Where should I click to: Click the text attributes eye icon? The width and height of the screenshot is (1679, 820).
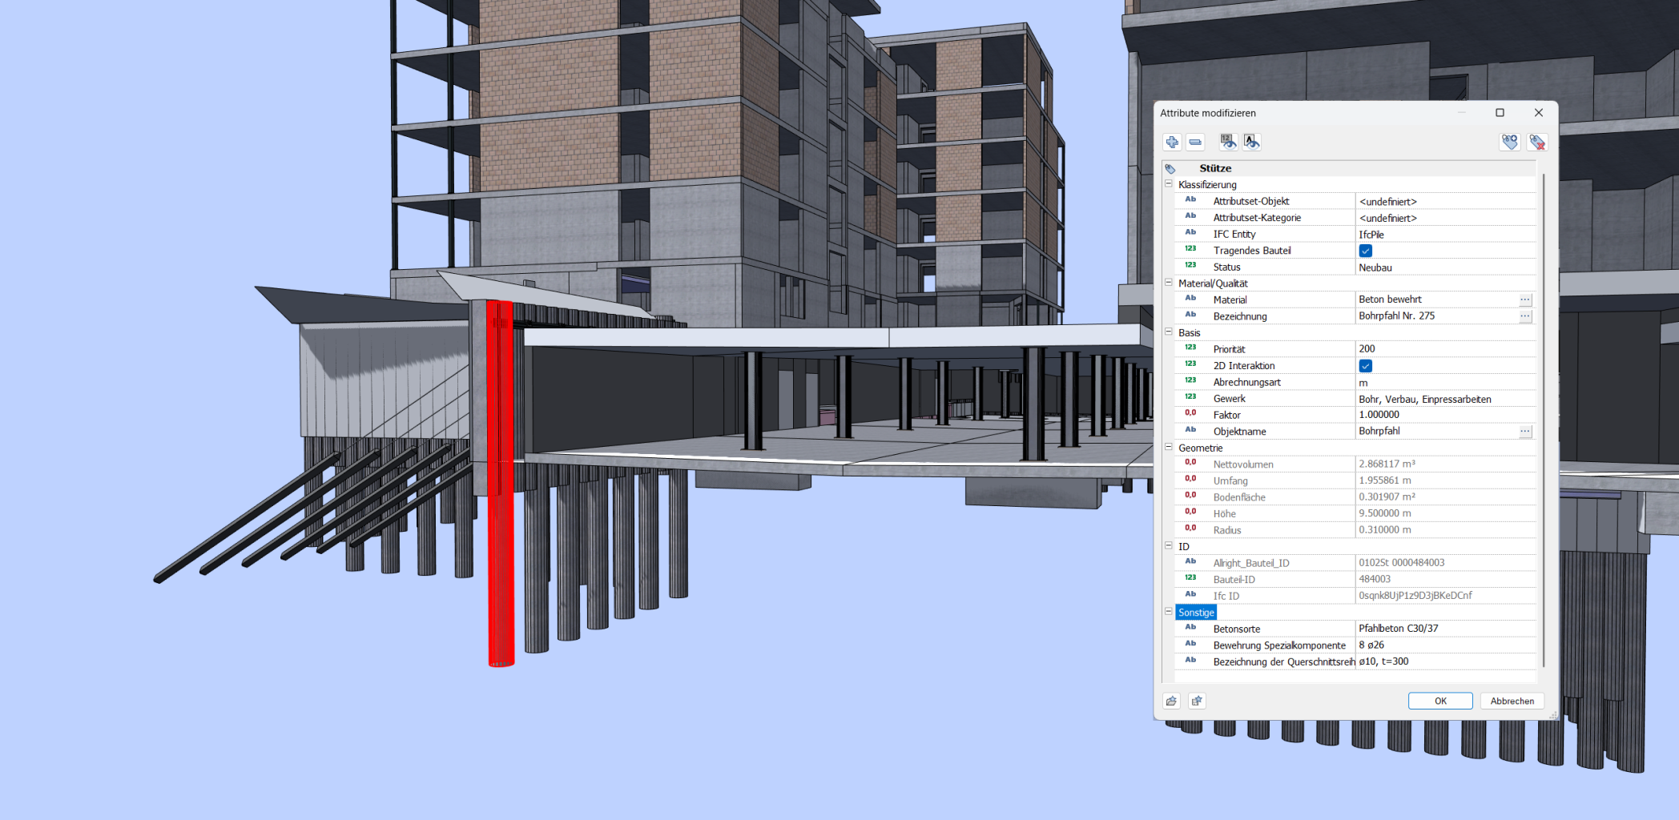pos(1251,143)
